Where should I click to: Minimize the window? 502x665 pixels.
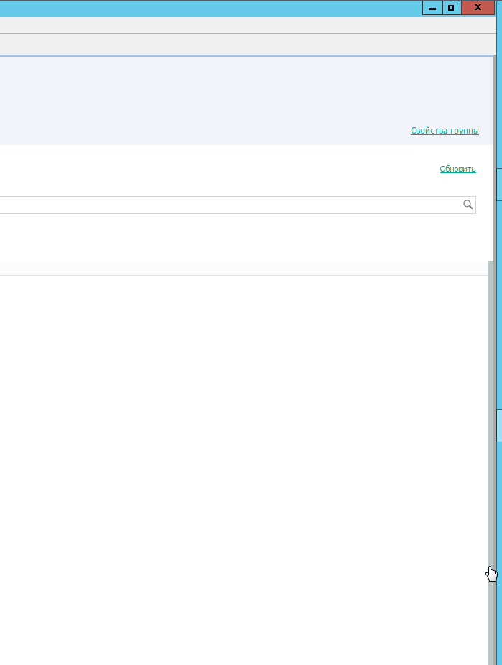[x=432, y=8]
